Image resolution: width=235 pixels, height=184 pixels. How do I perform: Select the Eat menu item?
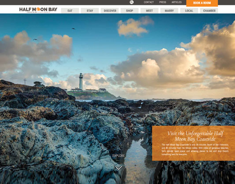(x=70, y=11)
